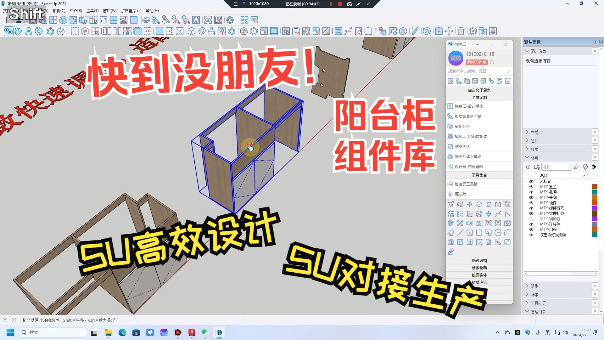Screen dimensions: 604x340
Task: Click the MTY-五金 color swatch
Action: (x=595, y=187)
